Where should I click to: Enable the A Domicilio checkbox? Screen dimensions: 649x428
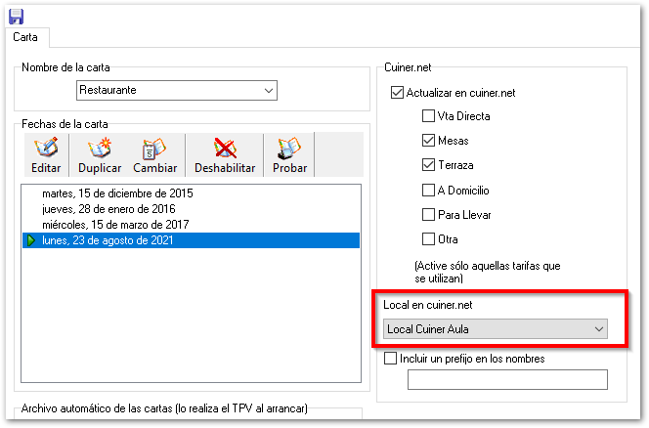(x=428, y=190)
